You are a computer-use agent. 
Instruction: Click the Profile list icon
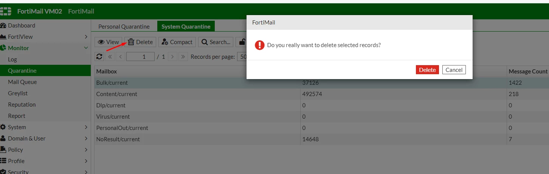3,161
